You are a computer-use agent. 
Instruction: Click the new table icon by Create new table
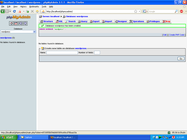click(x=43, y=48)
